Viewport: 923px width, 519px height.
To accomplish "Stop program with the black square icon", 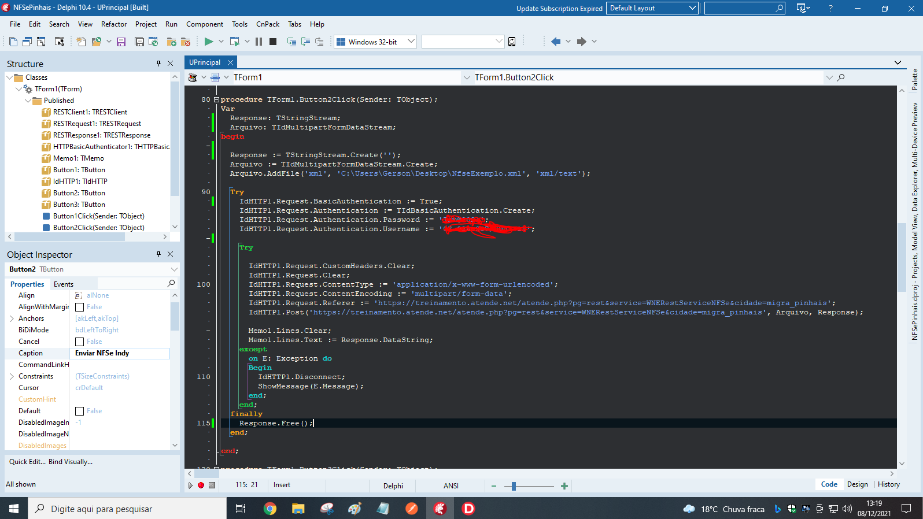I will point(273,42).
